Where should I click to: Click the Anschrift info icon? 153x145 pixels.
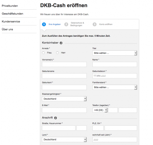click(x=55, y=118)
